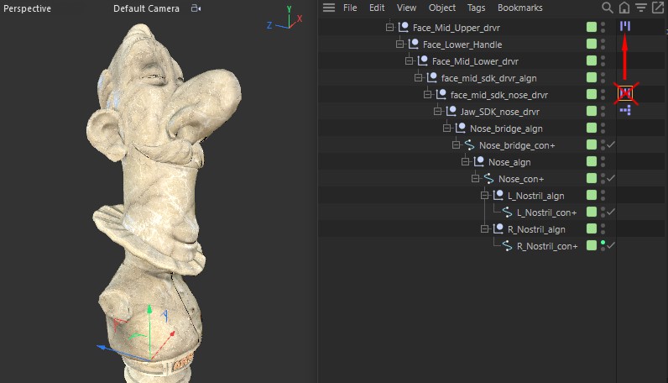668x383 pixels.
Task: Open the filter icon in Object Manager
Action: [640, 8]
